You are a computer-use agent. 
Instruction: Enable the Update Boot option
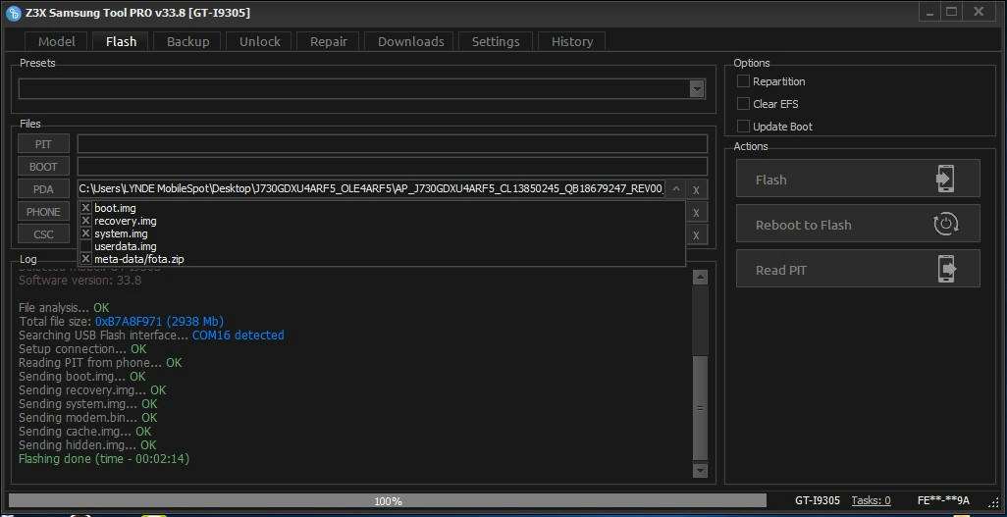point(743,126)
